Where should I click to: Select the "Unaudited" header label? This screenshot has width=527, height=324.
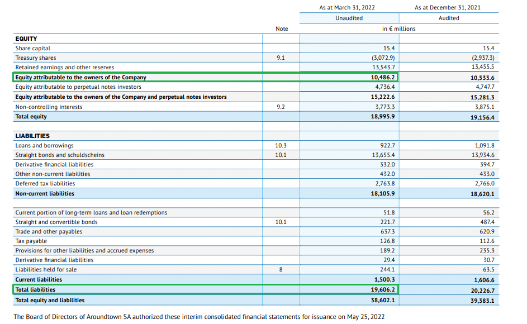(349, 18)
